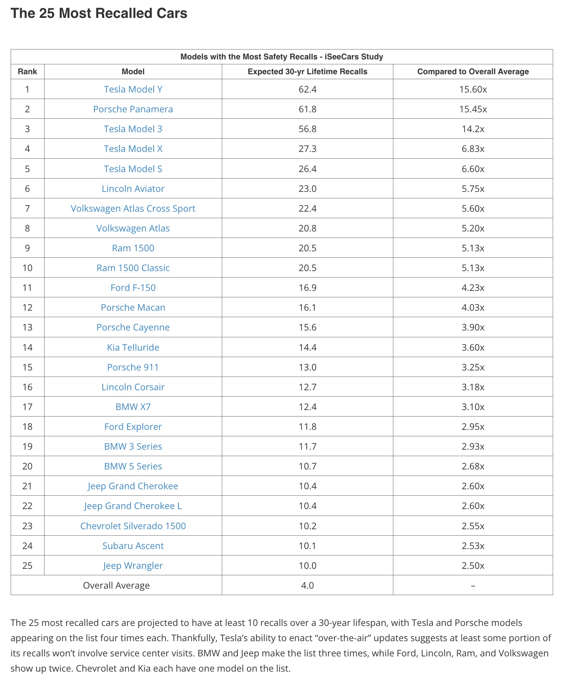Click the Porsche 911 link
The width and height of the screenshot is (563, 680).
tap(133, 367)
